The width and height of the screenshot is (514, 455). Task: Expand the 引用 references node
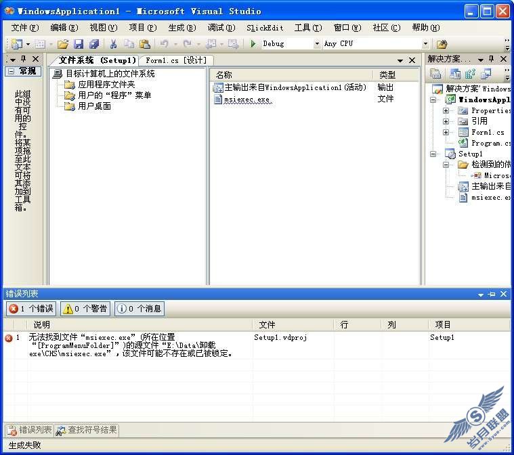click(446, 122)
